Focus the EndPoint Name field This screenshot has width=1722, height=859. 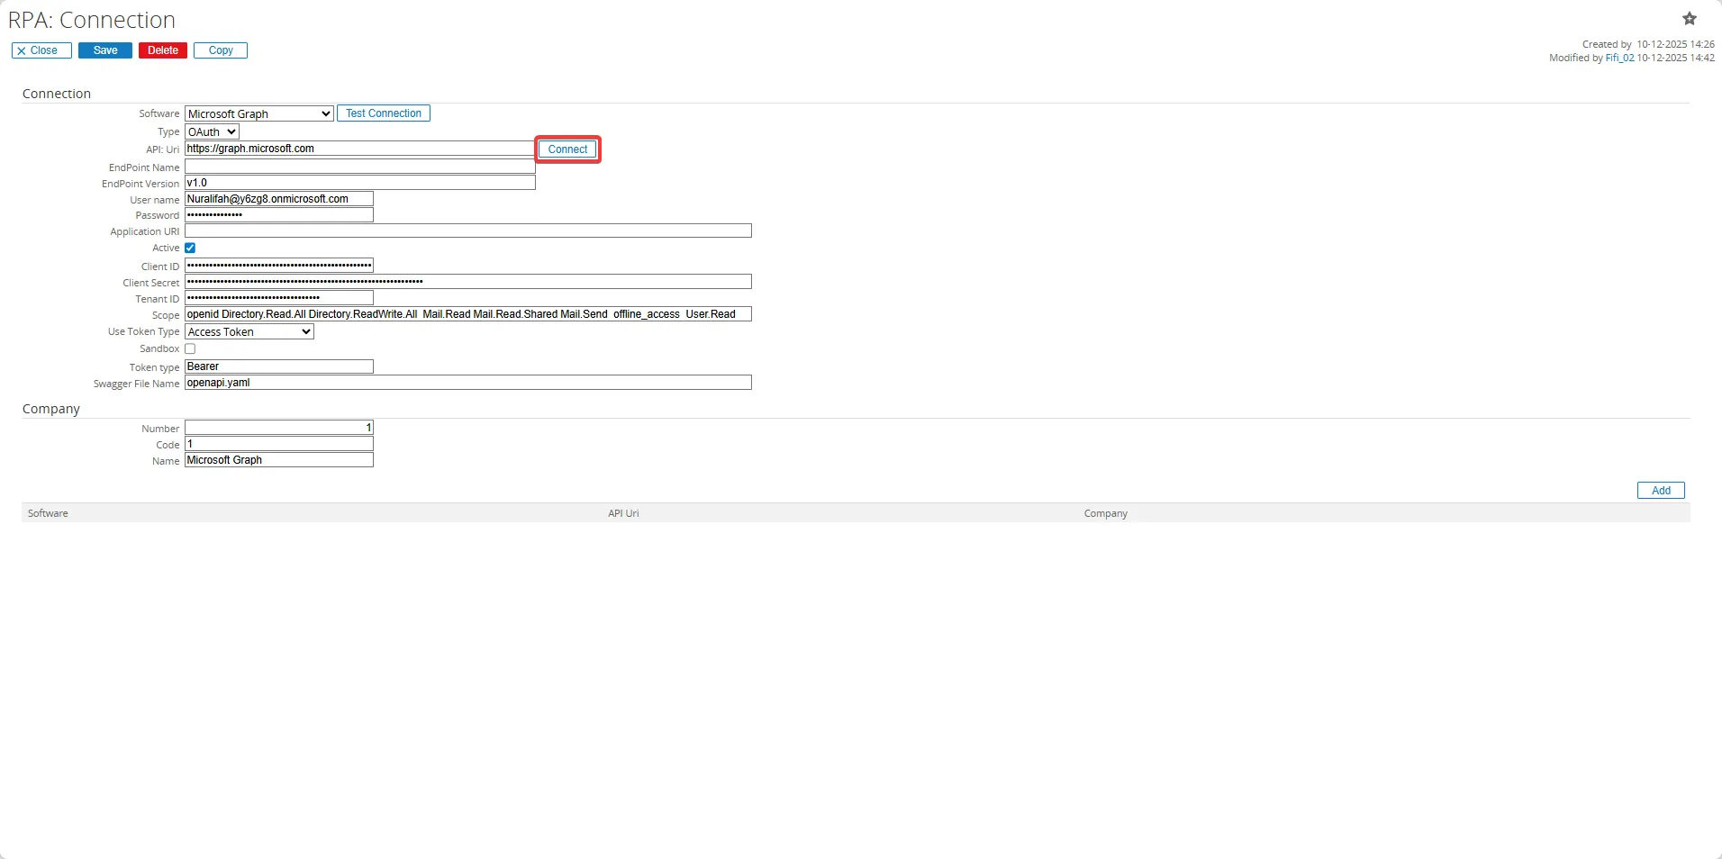(x=359, y=167)
